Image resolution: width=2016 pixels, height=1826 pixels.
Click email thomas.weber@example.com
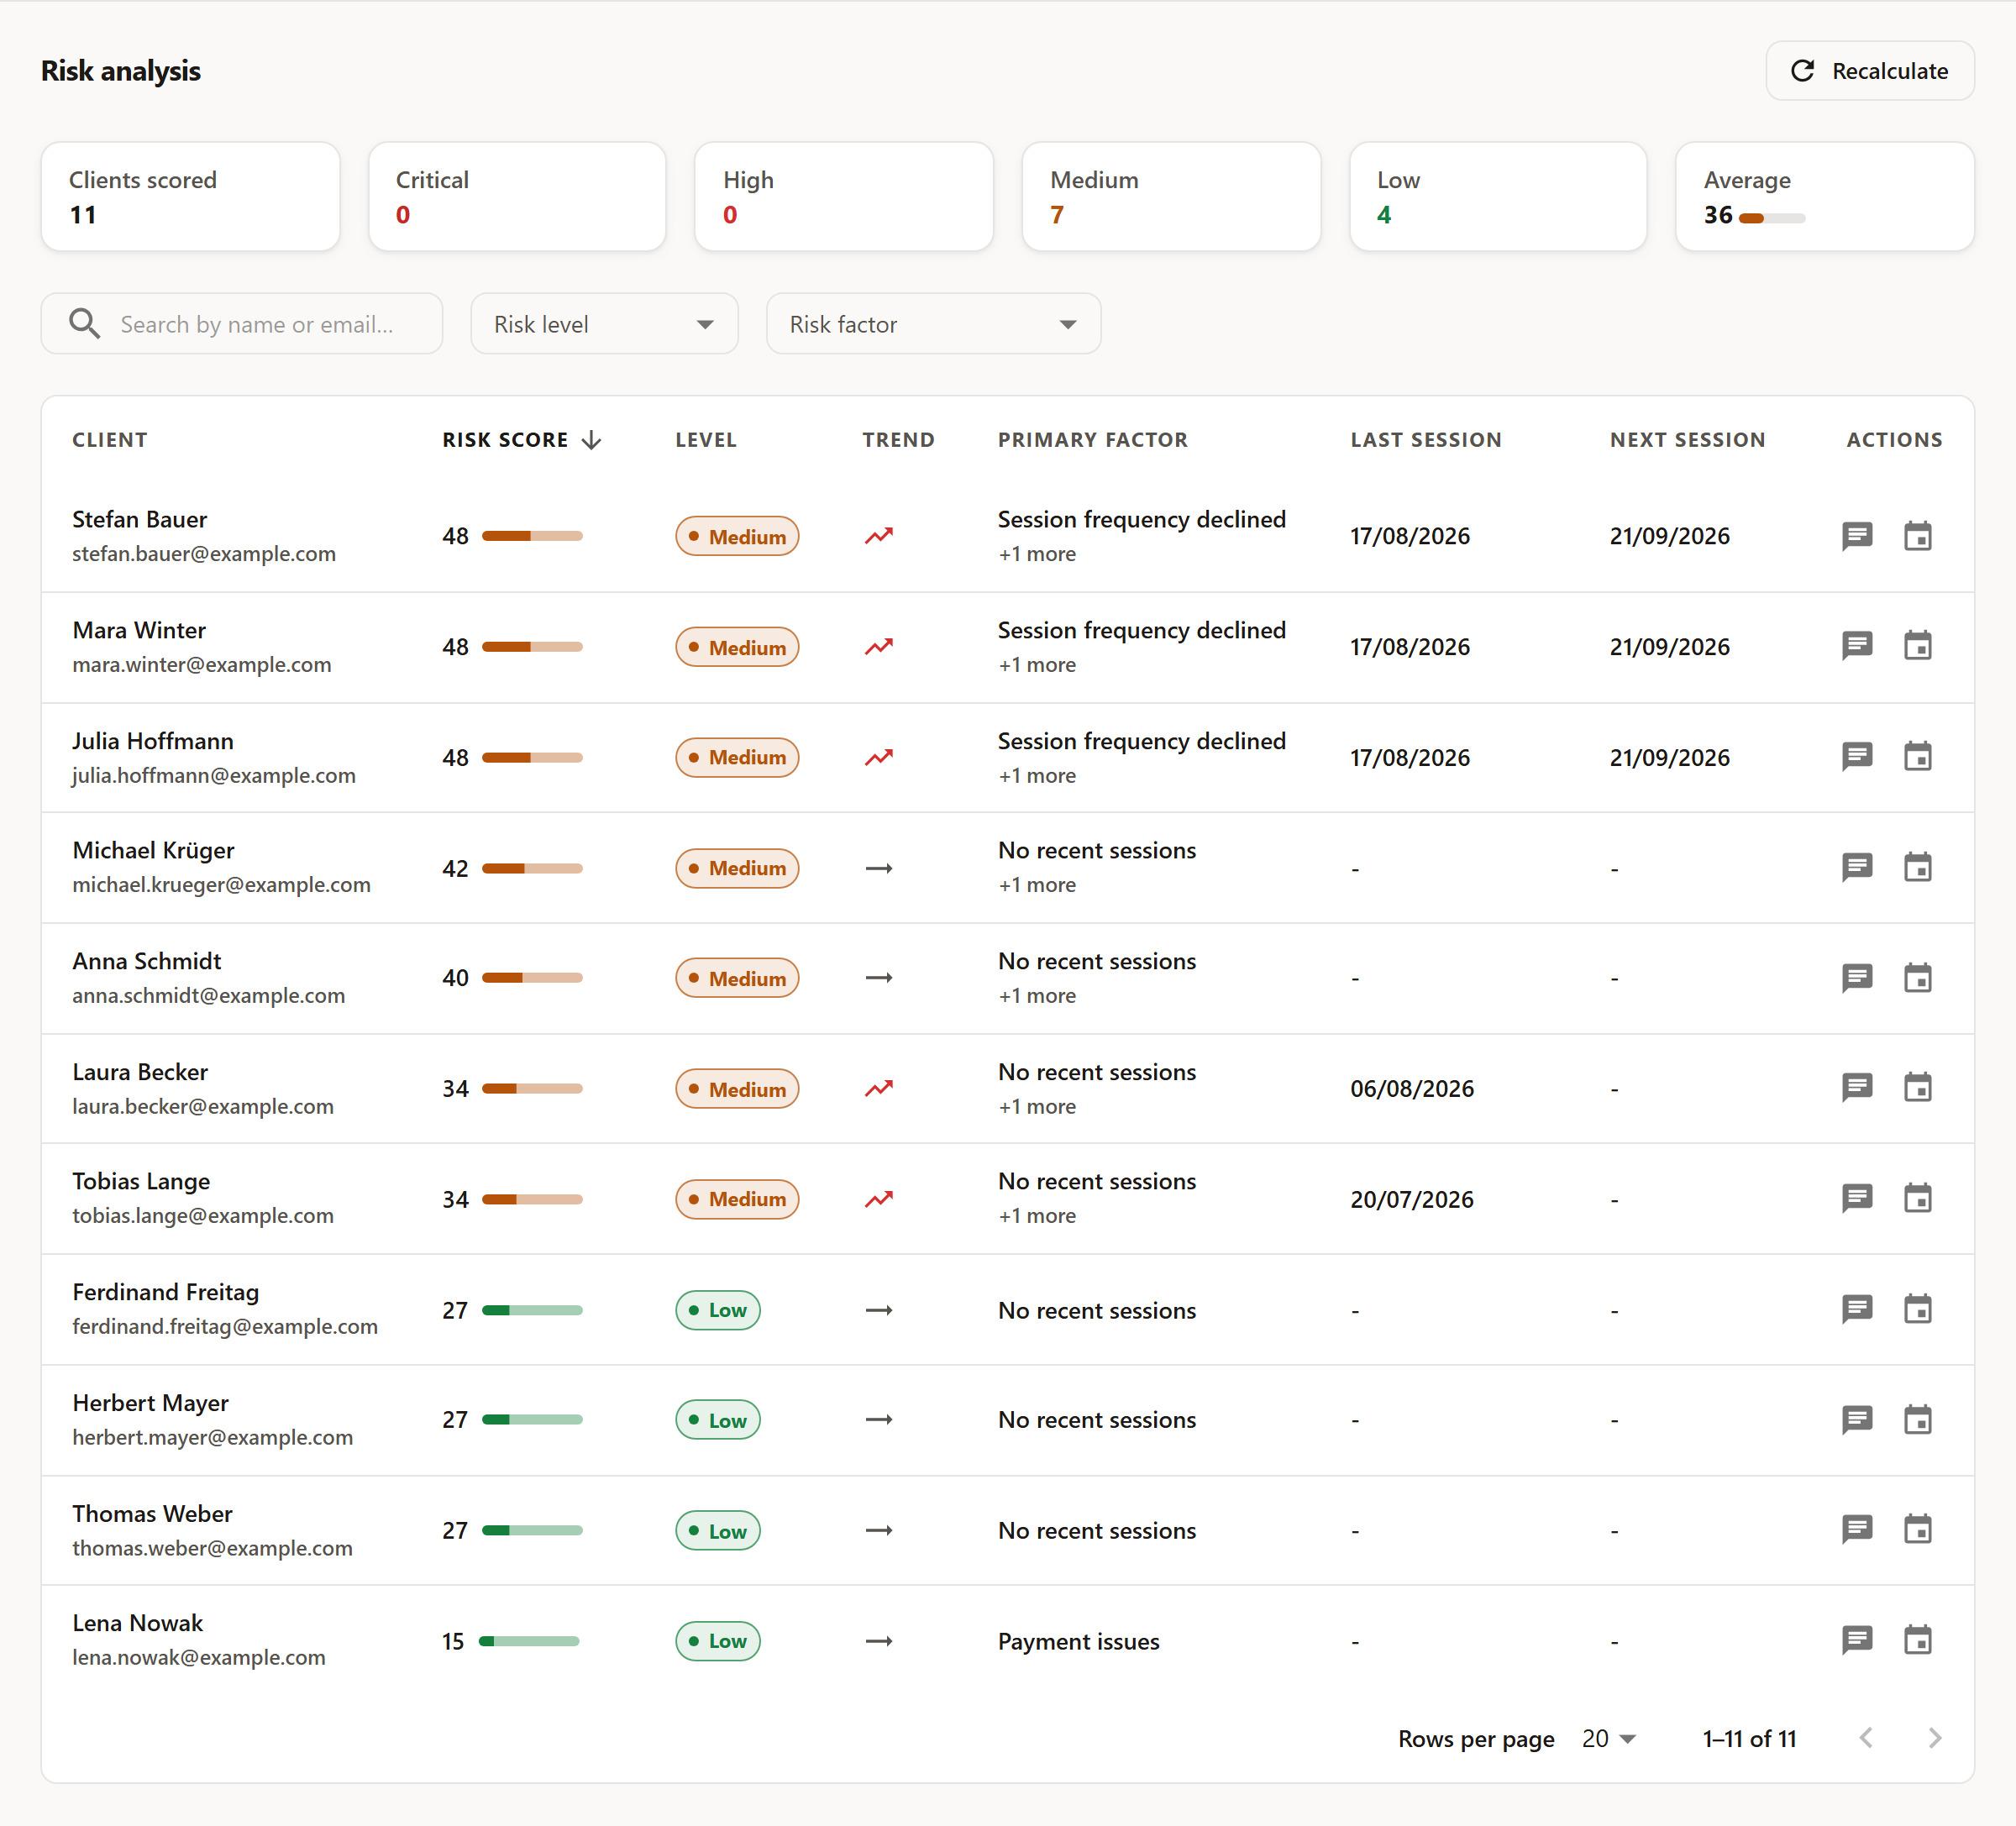[212, 1548]
